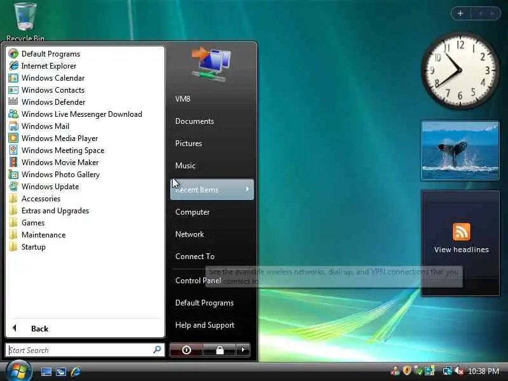This screenshot has height=381, width=508.
Task: Open Music from the right pane
Action: (x=185, y=166)
